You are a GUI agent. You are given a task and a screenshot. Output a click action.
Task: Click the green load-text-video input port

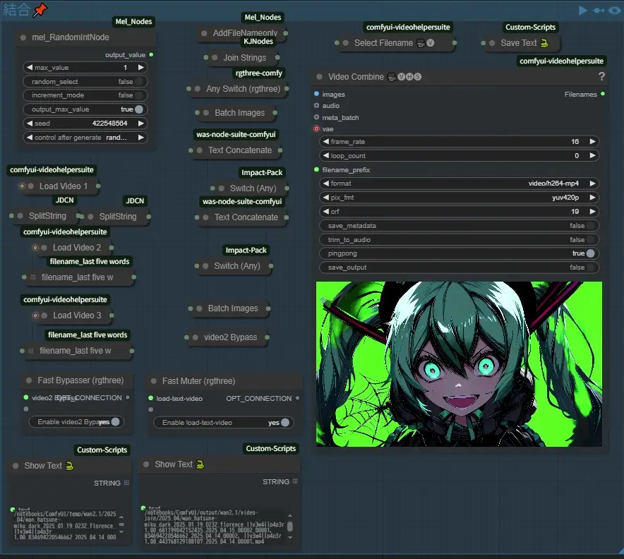tap(151, 398)
